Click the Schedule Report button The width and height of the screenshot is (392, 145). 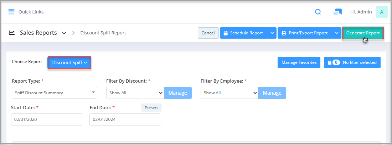tap(243, 33)
